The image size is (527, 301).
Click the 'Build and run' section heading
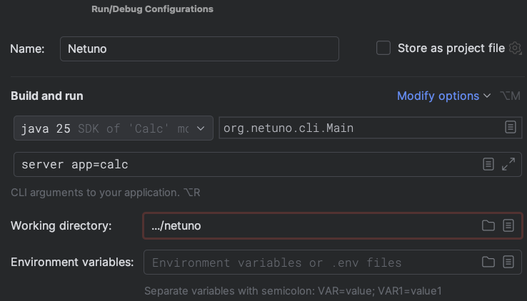point(47,96)
